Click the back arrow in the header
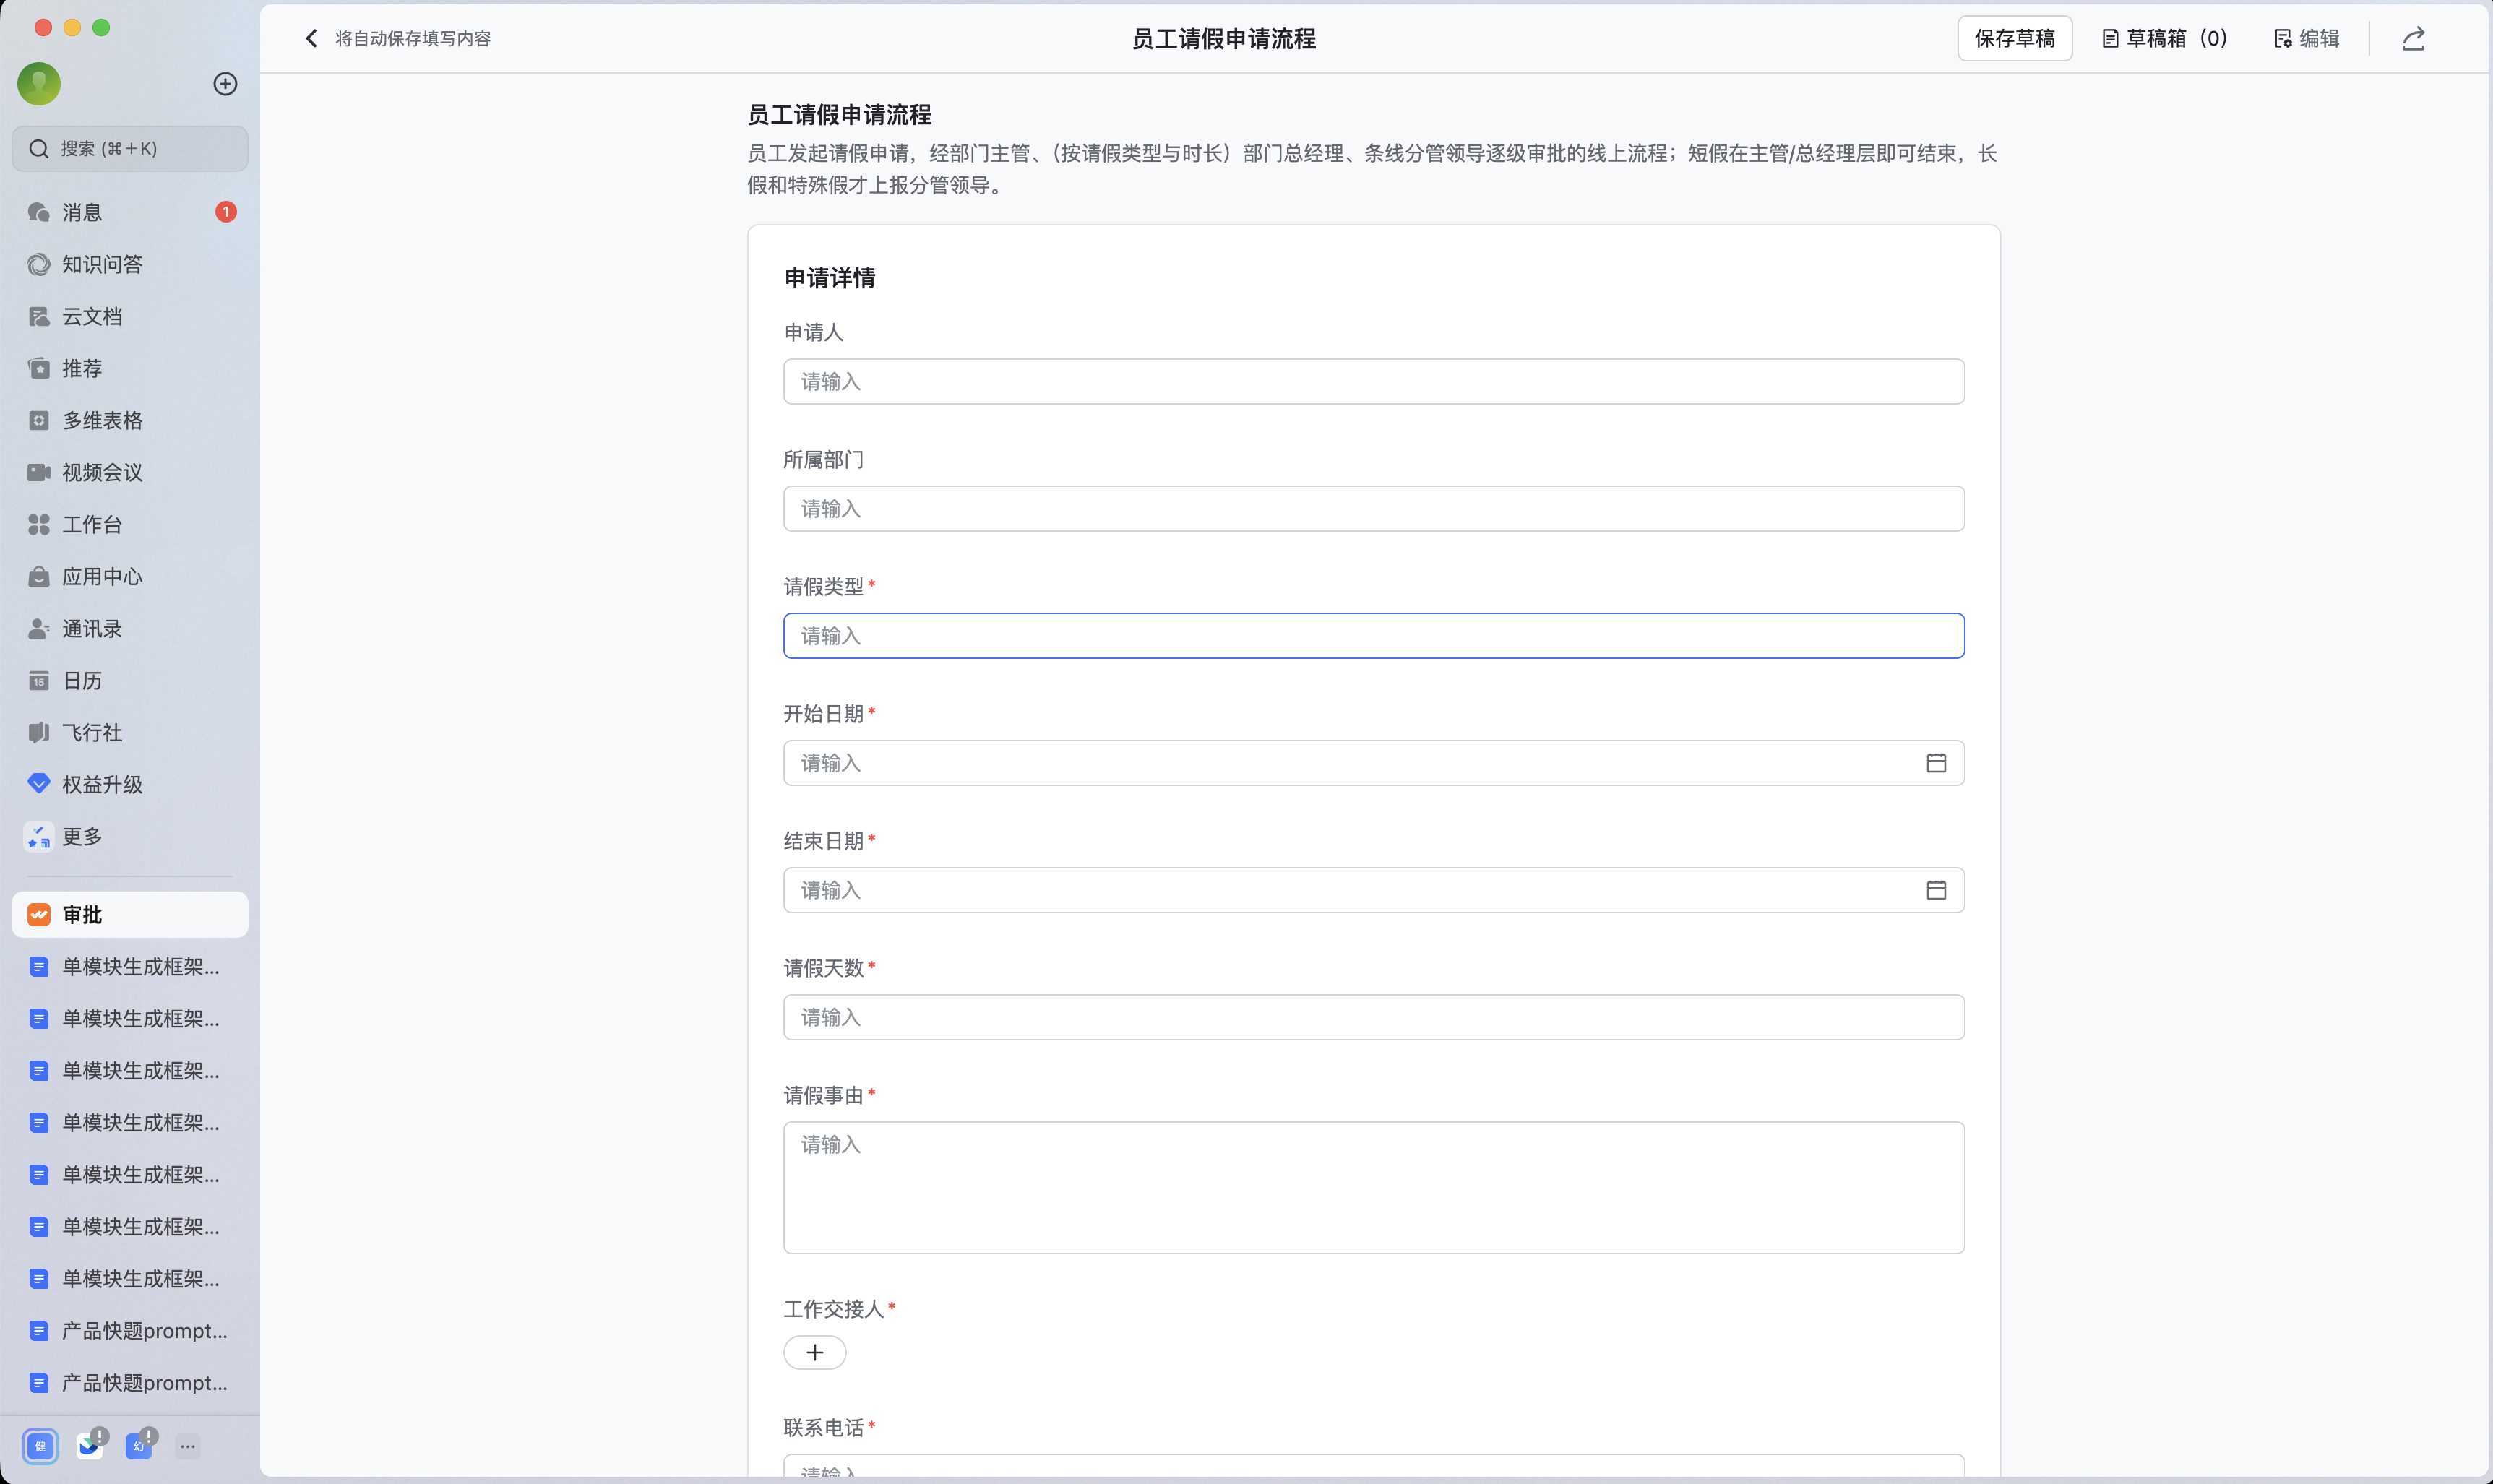This screenshot has width=2493, height=1484. [x=311, y=38]
